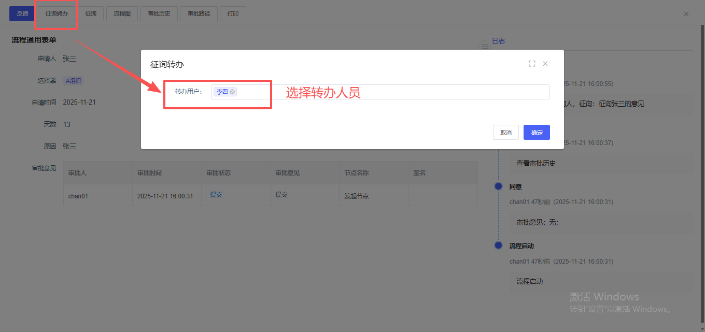This screenshot has height=332, width=705.
Task: Maximize the 征询转办 dialog to fullscreen
Action: click(532, 64)
